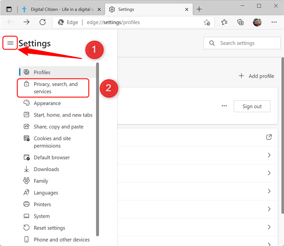
Task: Click the Share, copy and paste icon
Action: pyautogui.click(x=26, y=126)
